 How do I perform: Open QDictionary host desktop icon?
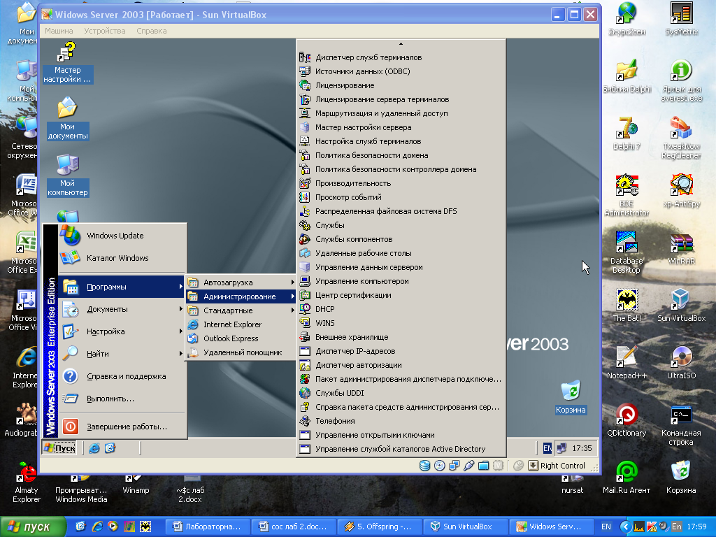(x=626, y=420)
